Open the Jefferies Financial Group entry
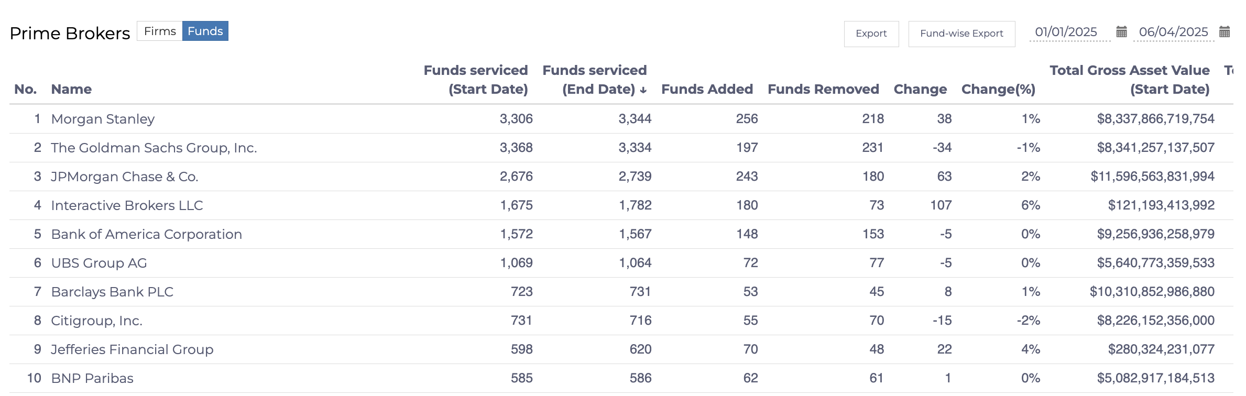Viewport: 1246px width, 396px height. tap(132, 349)
